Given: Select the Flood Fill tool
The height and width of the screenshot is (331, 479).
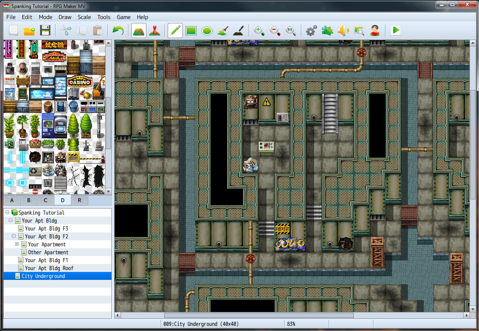Looking at the screenshot, I should pos(222,31).
